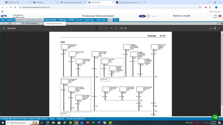Open the SLTS dropdown menu

tap(116, 20)
